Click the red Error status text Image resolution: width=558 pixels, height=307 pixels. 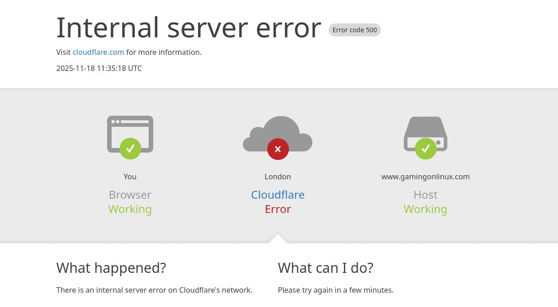point(277,209)
